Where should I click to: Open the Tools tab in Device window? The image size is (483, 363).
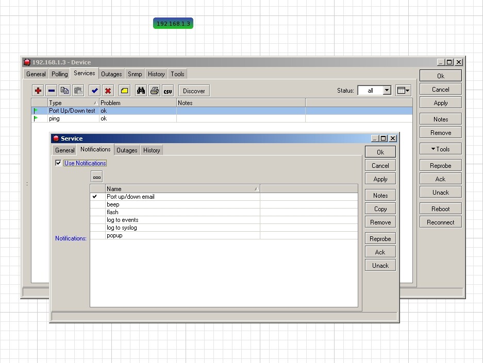tap(177, 74)
